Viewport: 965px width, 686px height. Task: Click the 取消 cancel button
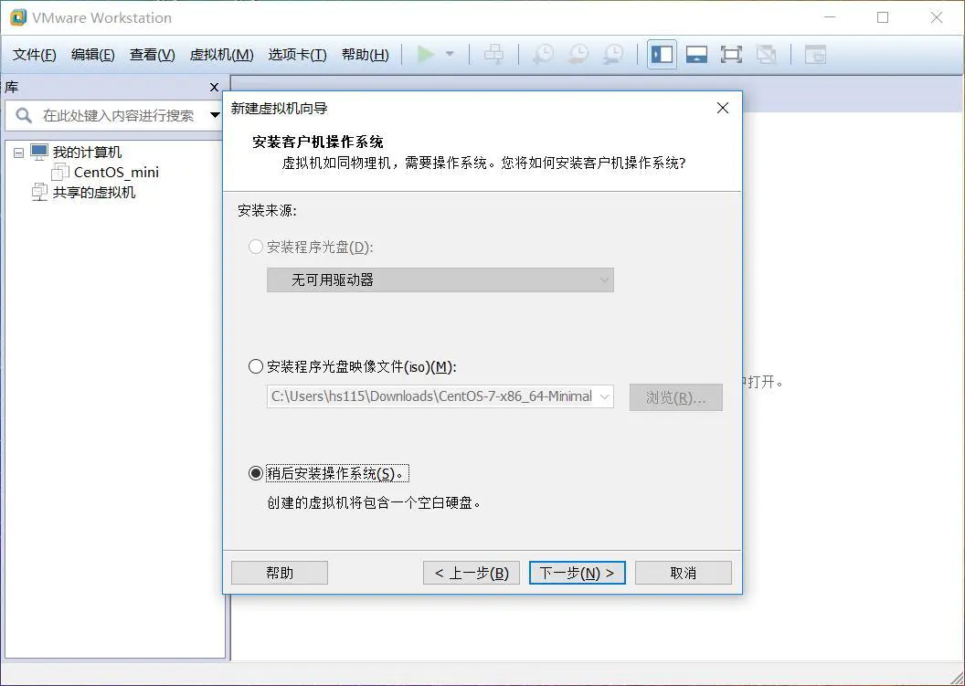tap(684, 573)
